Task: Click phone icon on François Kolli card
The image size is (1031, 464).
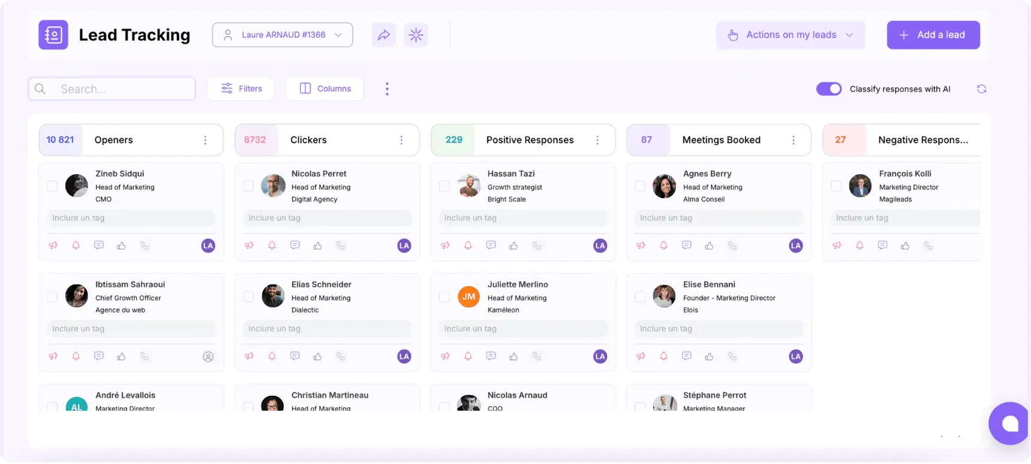Action: (928, 245)
